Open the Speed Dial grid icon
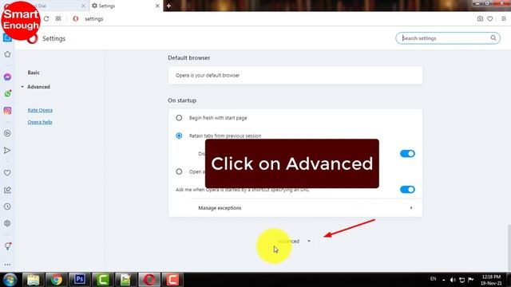 point(58,19)
